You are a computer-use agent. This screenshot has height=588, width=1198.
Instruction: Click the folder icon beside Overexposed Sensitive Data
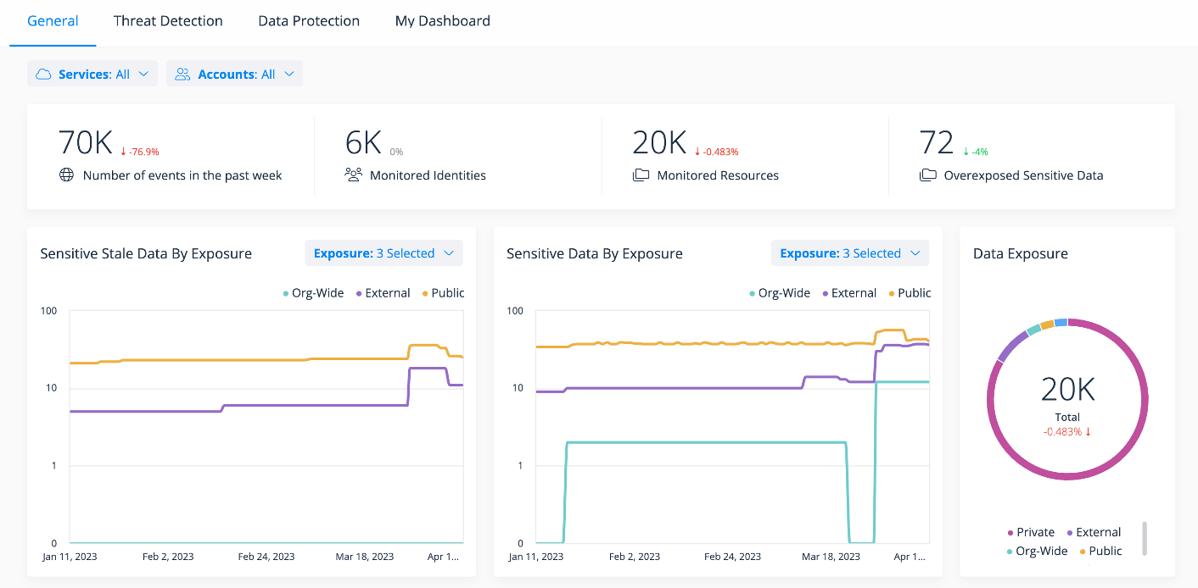click(x=927, y=175)
